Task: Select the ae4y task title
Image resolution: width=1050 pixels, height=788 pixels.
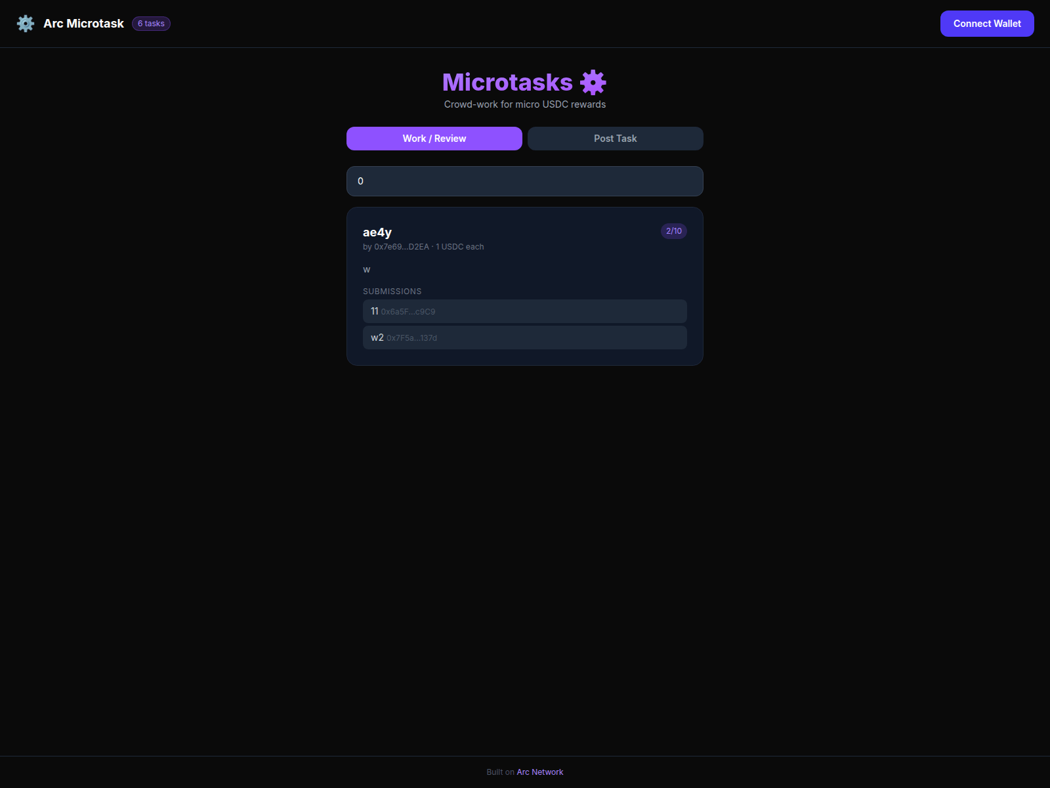Action: tap(377, 232)
